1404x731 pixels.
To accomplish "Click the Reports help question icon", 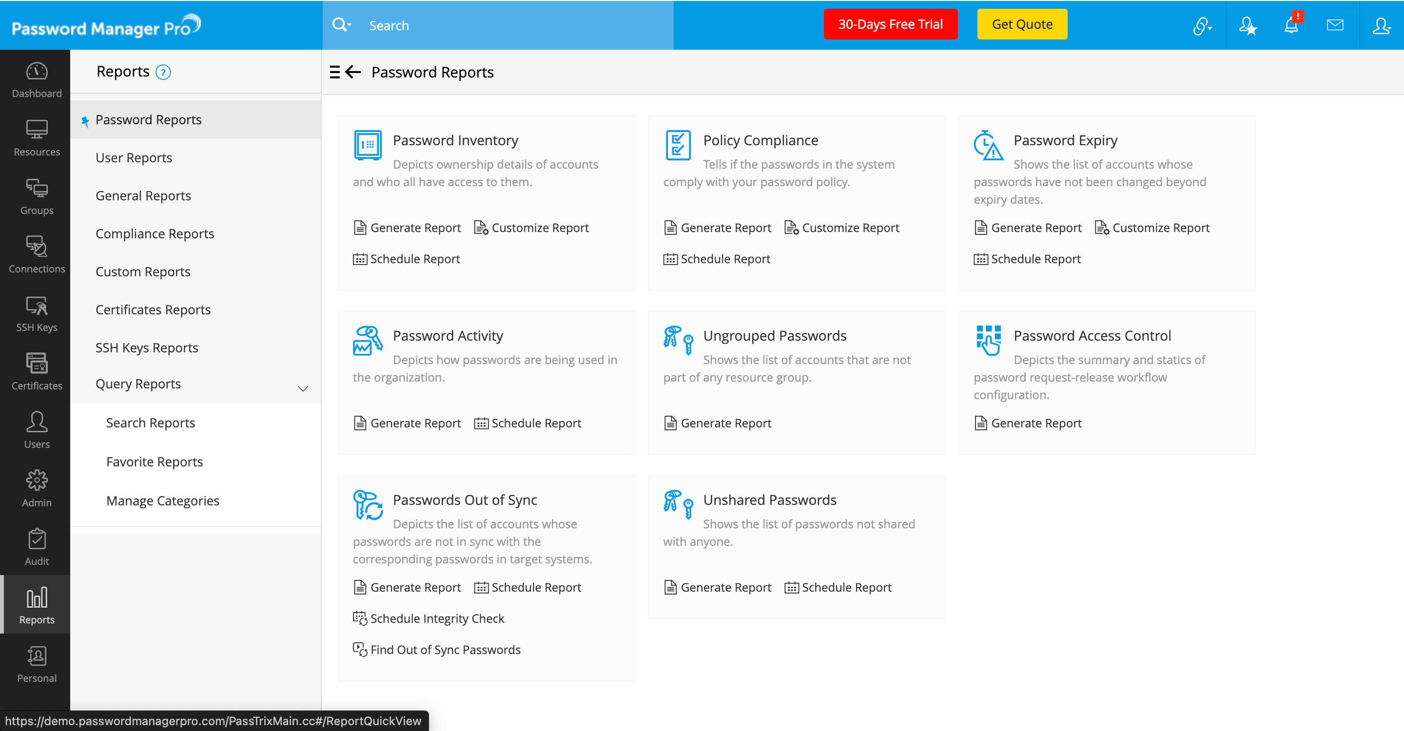I will tap(163, 72).
